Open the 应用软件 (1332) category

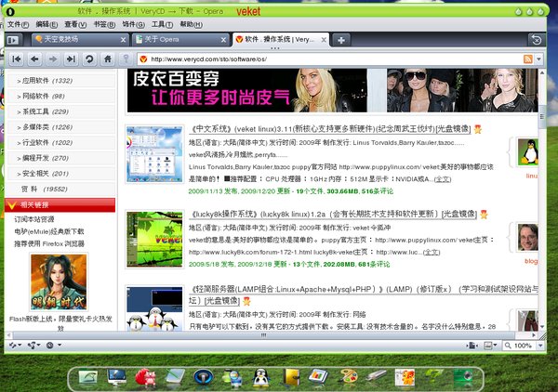pyautogui.click(x=61, y=81)
